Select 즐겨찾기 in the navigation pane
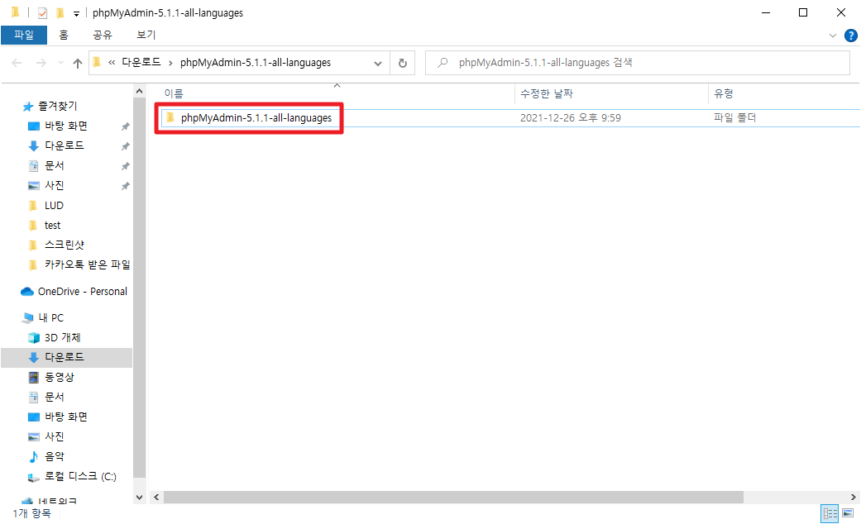The image size is (861, 524). click(57, 106)
